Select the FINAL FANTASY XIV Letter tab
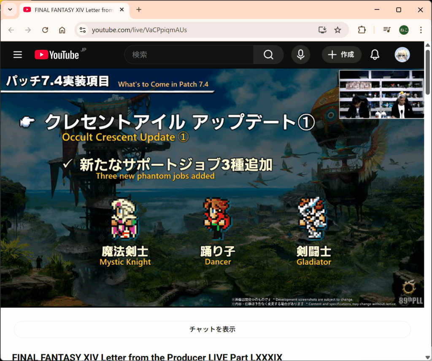The width and height of the screenshot is (432, 361). pyautogui.click(x=70, y=10)
